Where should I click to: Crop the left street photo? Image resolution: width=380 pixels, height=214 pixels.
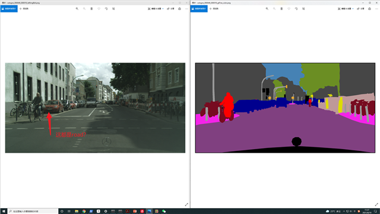click(113, 9)
